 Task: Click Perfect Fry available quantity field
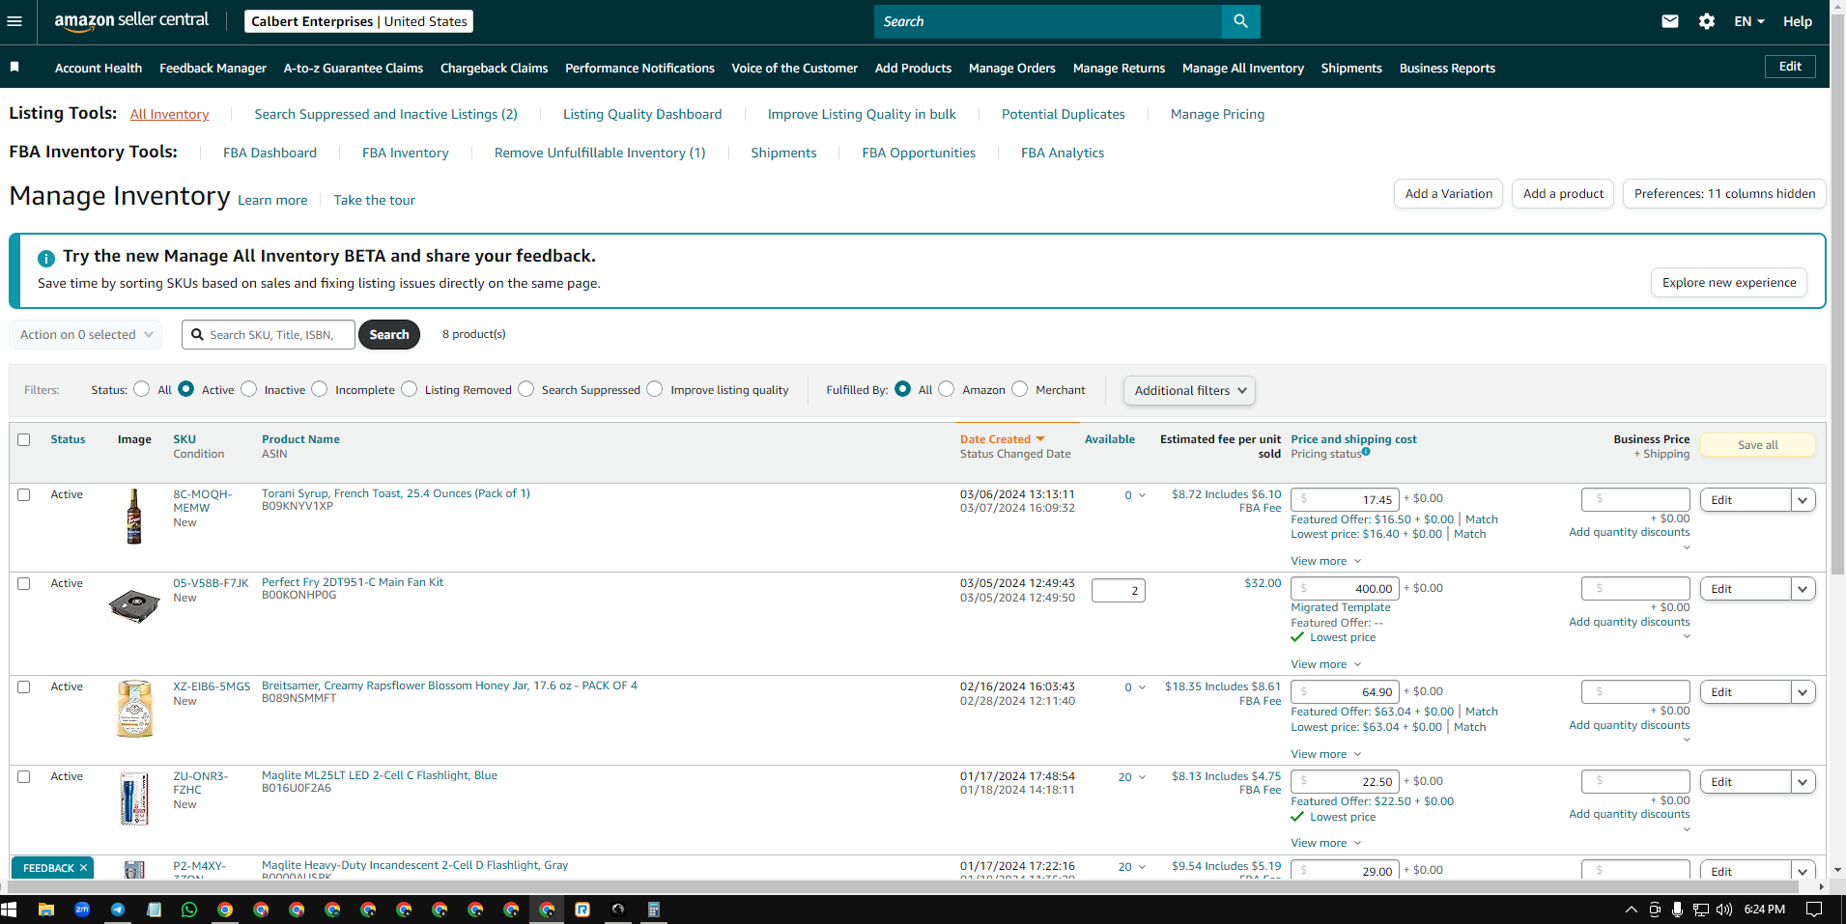tap(1118, 590)
